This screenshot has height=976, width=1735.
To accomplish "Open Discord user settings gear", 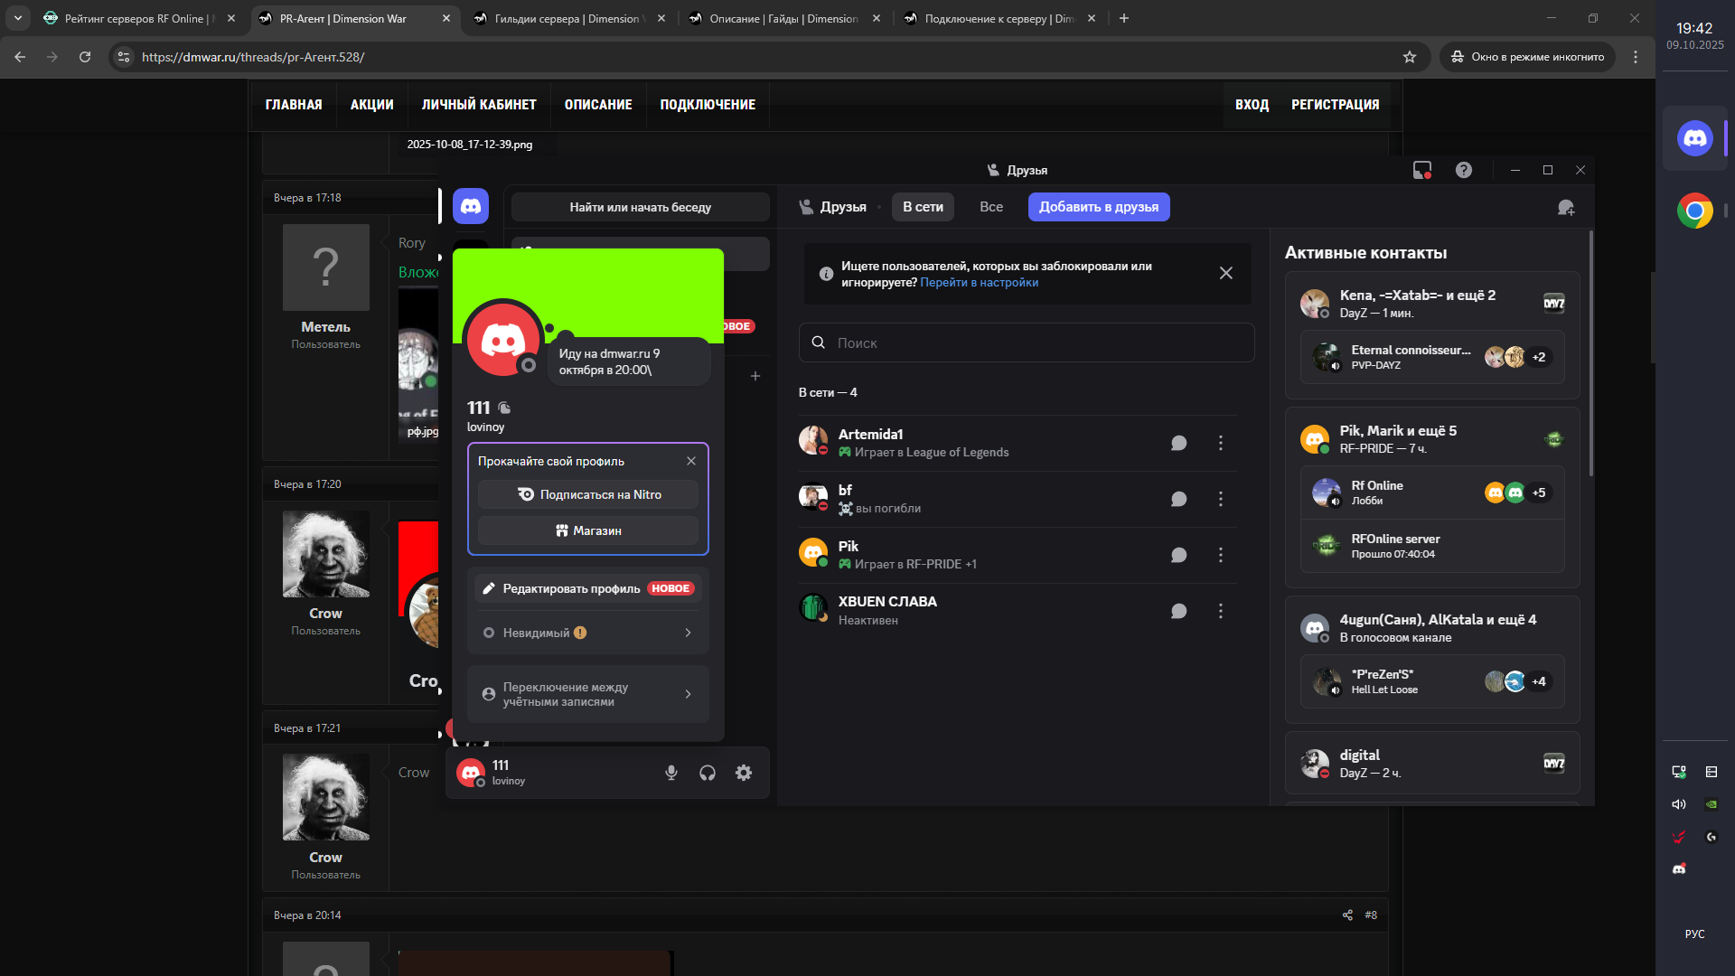I will pyautogui.click(x=744, y=773).
